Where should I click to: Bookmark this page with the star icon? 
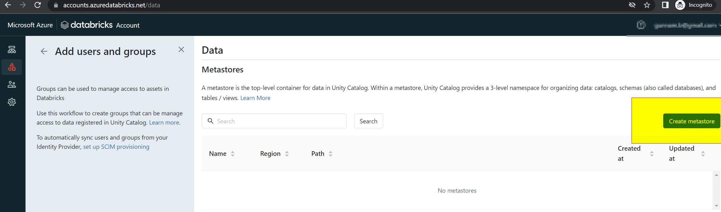tap(647, 5)
